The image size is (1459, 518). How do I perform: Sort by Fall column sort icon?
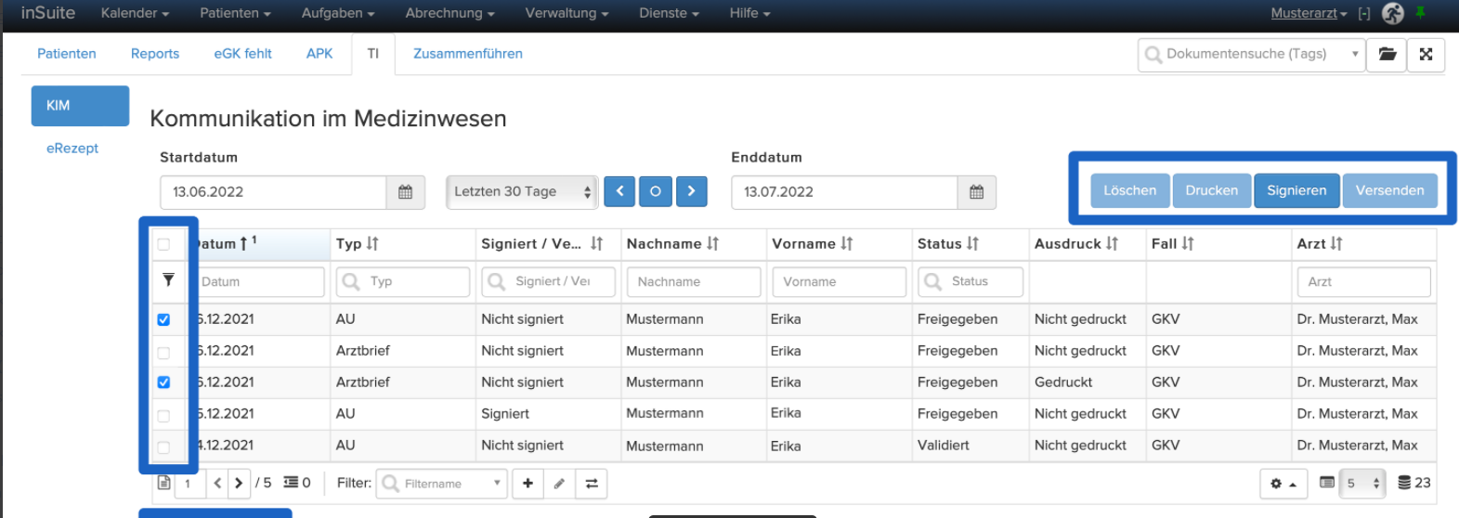pos(1188,243)
